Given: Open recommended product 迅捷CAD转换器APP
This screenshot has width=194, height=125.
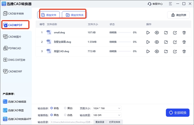Looking at the screenshot, I should click(x=17, y=119).
